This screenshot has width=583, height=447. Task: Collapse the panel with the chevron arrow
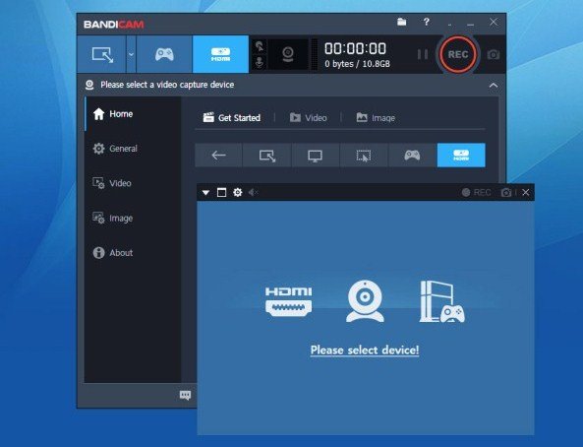[x=494, y=85]
